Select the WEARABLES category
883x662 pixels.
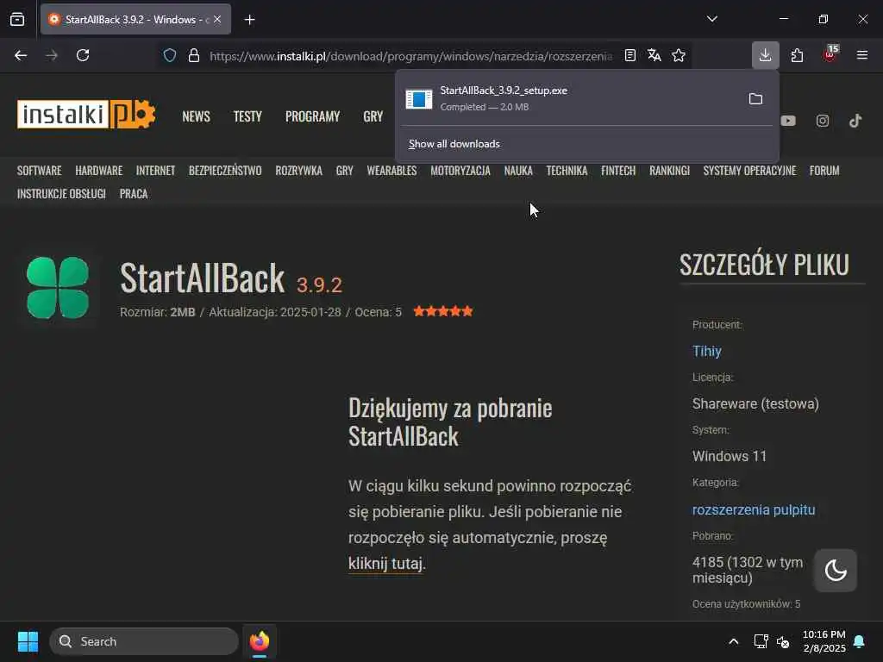(392, 171)
